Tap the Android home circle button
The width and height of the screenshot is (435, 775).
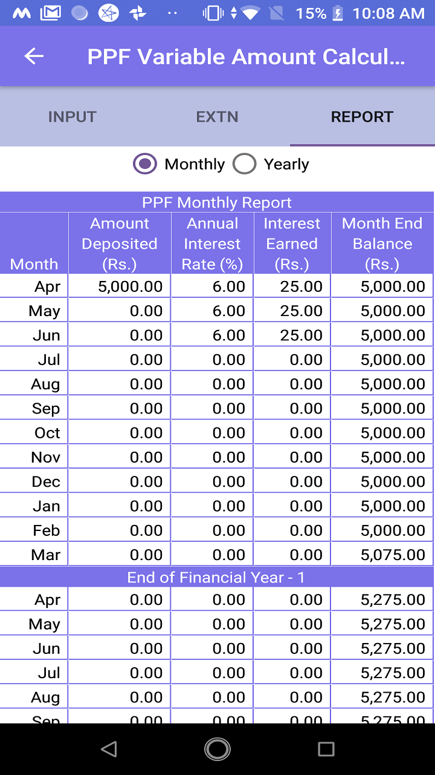click(217, 749)
